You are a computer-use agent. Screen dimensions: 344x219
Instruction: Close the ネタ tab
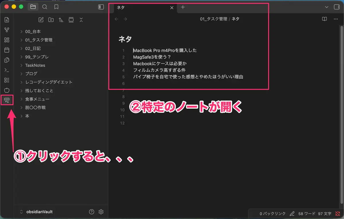coord(172,8)
